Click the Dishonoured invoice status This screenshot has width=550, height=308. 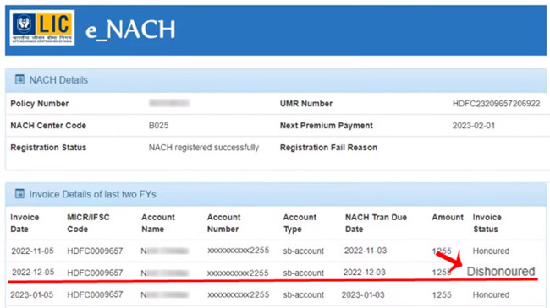pyautogui.click(x=501, y=271)
